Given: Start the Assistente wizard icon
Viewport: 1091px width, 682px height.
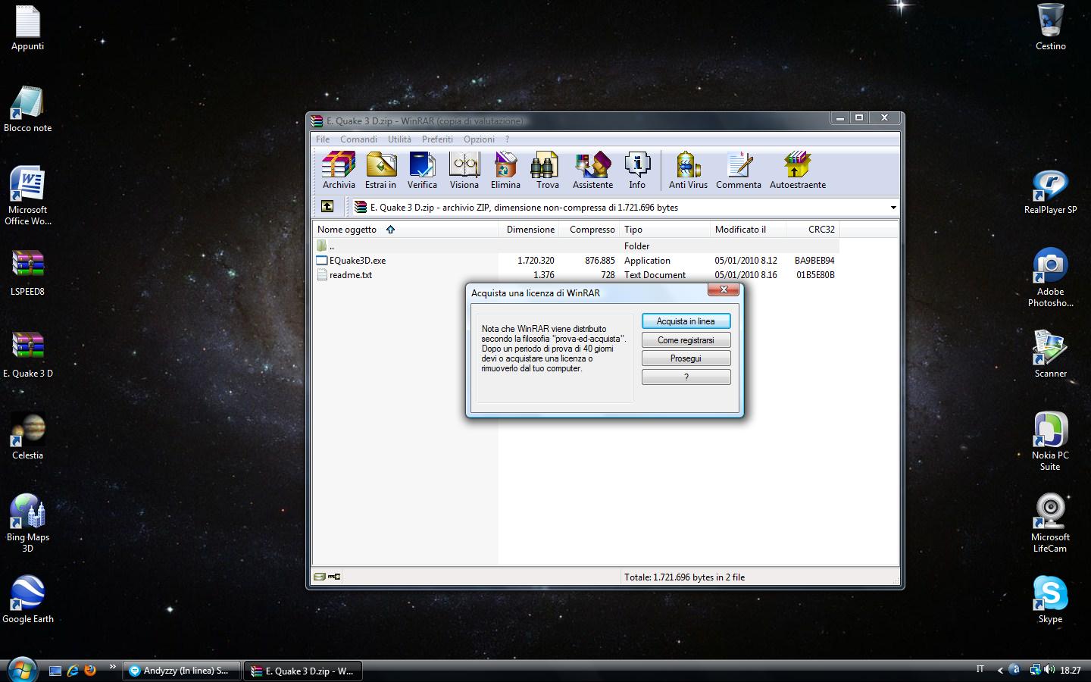Looking at the screenshot, I should (592, 170).
